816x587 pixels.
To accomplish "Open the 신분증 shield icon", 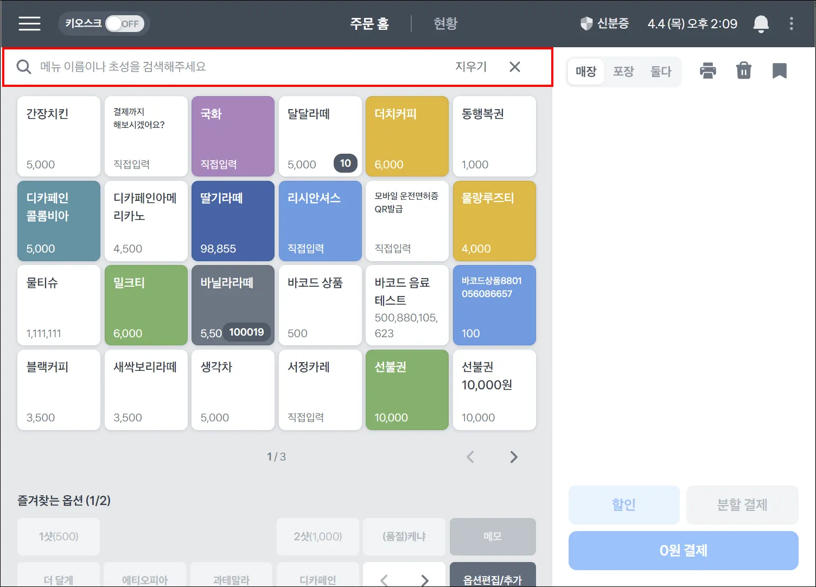I will (586, 23).
